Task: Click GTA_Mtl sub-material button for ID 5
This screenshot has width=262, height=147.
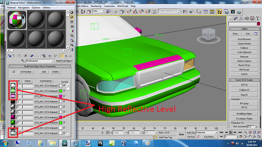Action: point(46,107)
